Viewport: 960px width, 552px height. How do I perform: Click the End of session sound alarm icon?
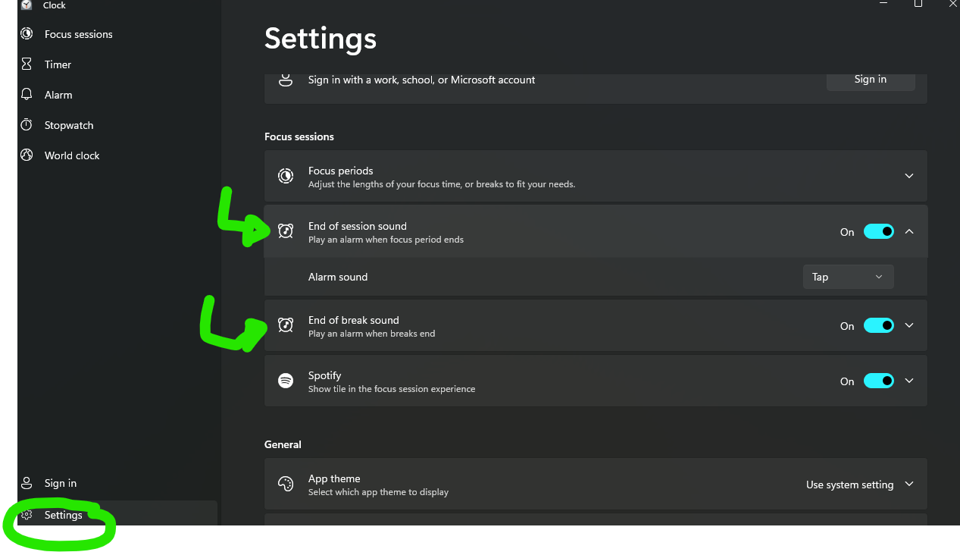[x=286, y=231]
